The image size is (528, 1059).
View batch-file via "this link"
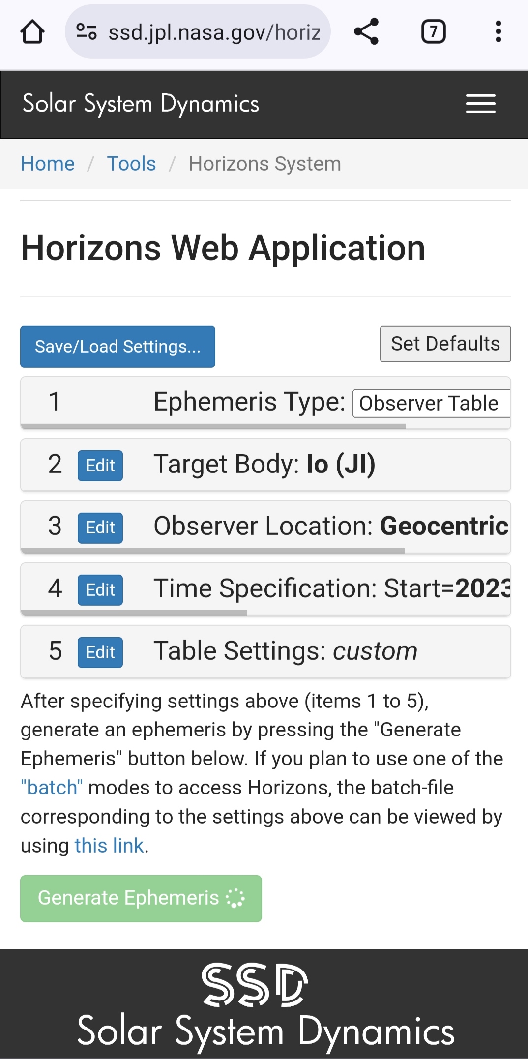click(x=109, y=846)
